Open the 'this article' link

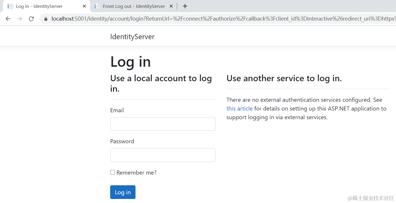tap(240, 108)
